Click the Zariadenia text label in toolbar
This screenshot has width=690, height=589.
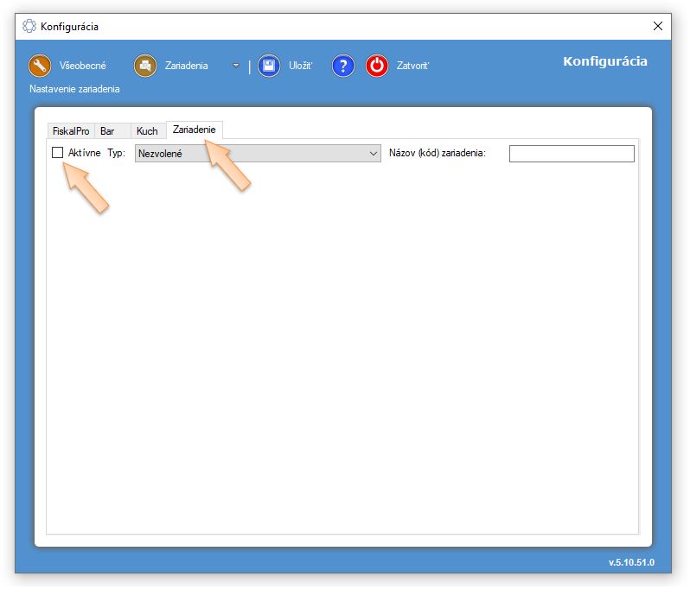click(x=187, y=66)
